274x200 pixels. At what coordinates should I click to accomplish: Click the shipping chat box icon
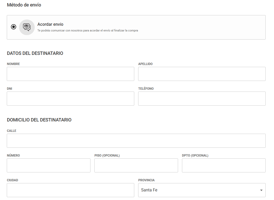[27, 27]
